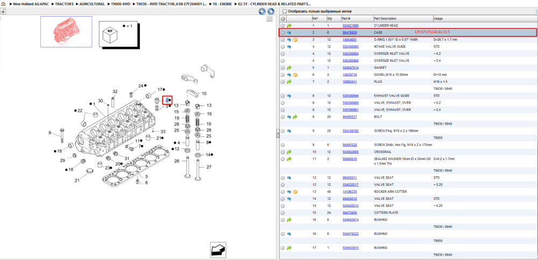Screen dimensions: 538x260
Task: Click the KIT legend box
Action: (118, 34)
